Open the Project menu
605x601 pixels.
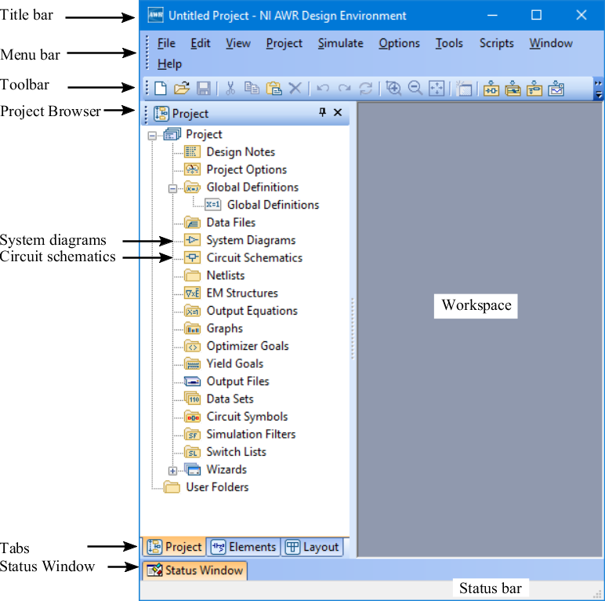pos(284,43)
